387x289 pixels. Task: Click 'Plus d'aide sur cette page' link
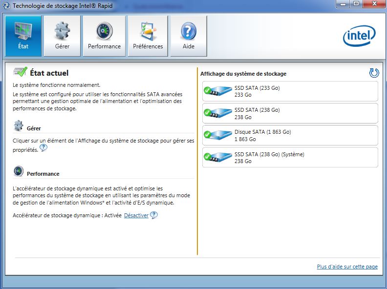(x=347, y=267)
